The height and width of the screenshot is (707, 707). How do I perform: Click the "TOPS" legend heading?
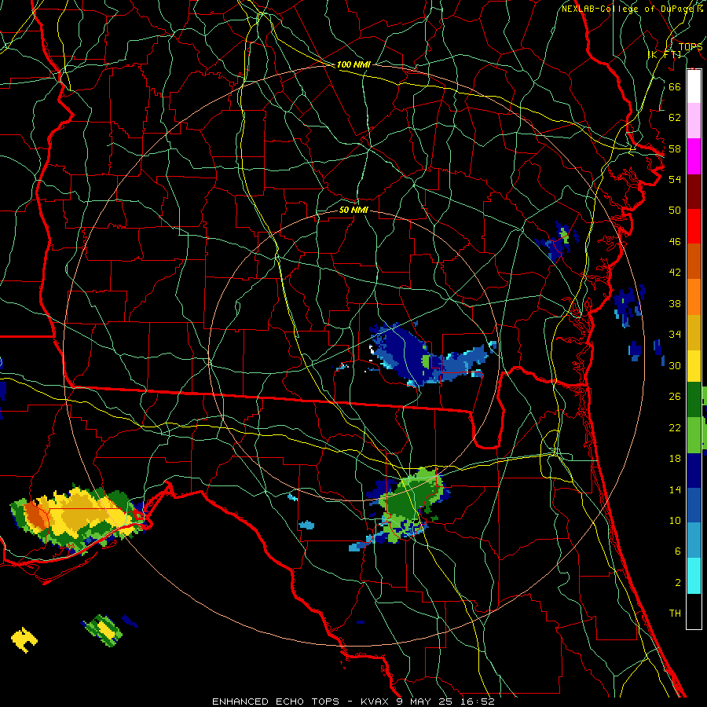coord(691,46)
